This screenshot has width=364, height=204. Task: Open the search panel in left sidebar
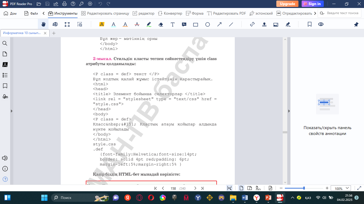pos(5,43)
